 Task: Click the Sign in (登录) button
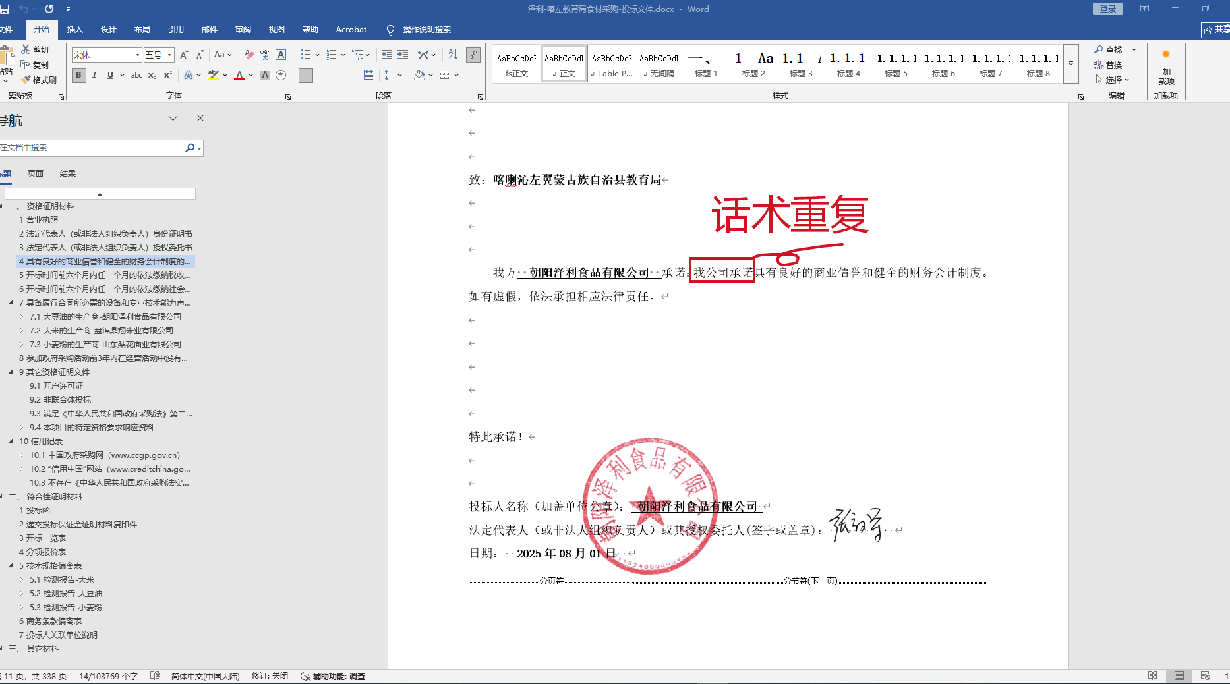click(1108, 9)
